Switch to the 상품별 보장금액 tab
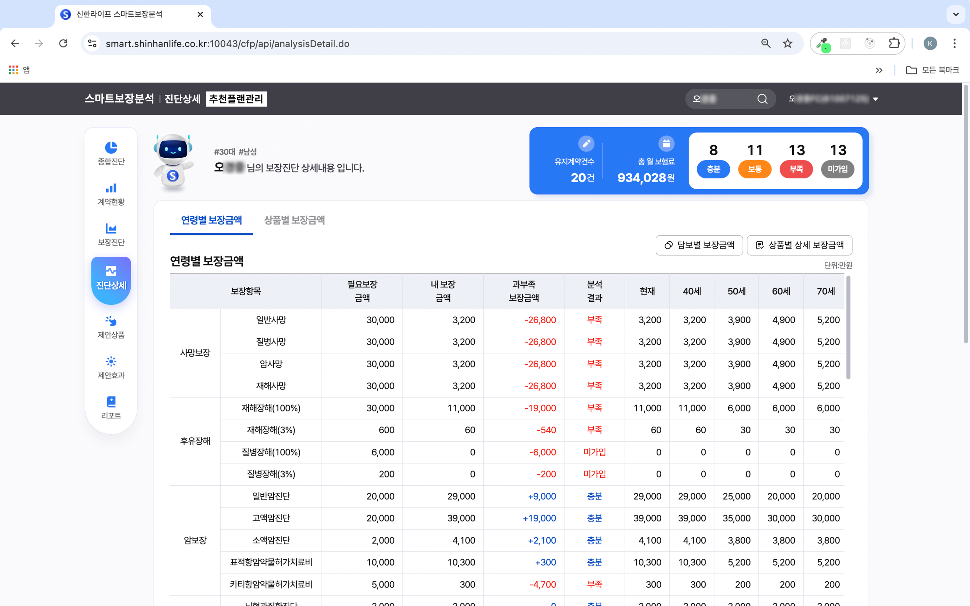This screenshot has height=606, width=970. pyautogui.click(x=295, y=220)
